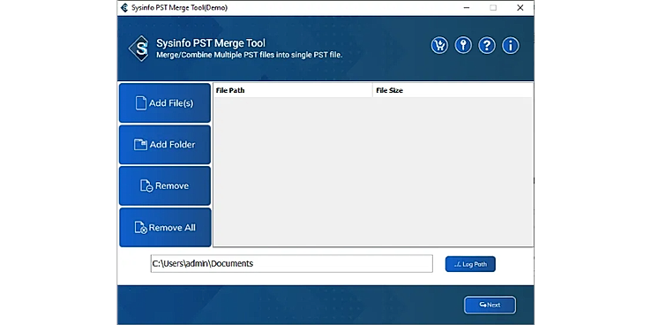Proceed with the Next button
Viewport: 651px width, 325px height.
click(x=490, y=305)
